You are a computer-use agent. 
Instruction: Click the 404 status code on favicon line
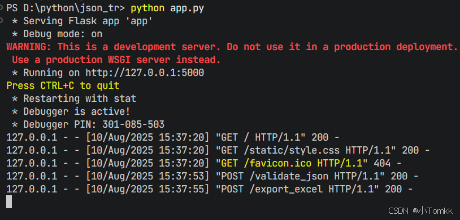point(382,163)
